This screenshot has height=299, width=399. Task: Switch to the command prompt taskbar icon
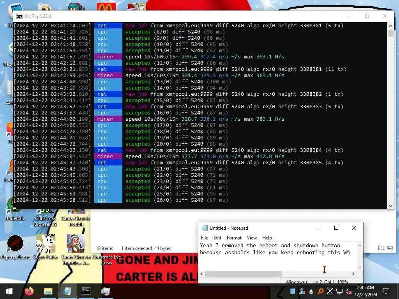coord(86,291)
